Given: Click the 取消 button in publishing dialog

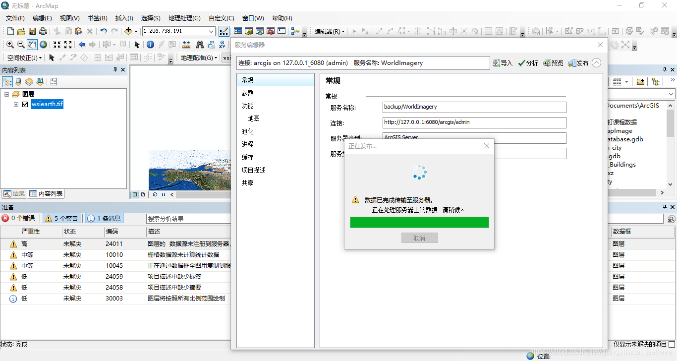Looking at the screenshot, I should [x=419, y=238].
